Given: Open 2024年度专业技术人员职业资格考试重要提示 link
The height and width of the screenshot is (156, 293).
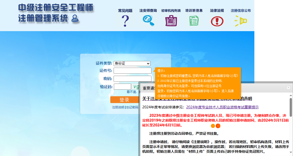Looking at the screenshot, I should [222, 107].
